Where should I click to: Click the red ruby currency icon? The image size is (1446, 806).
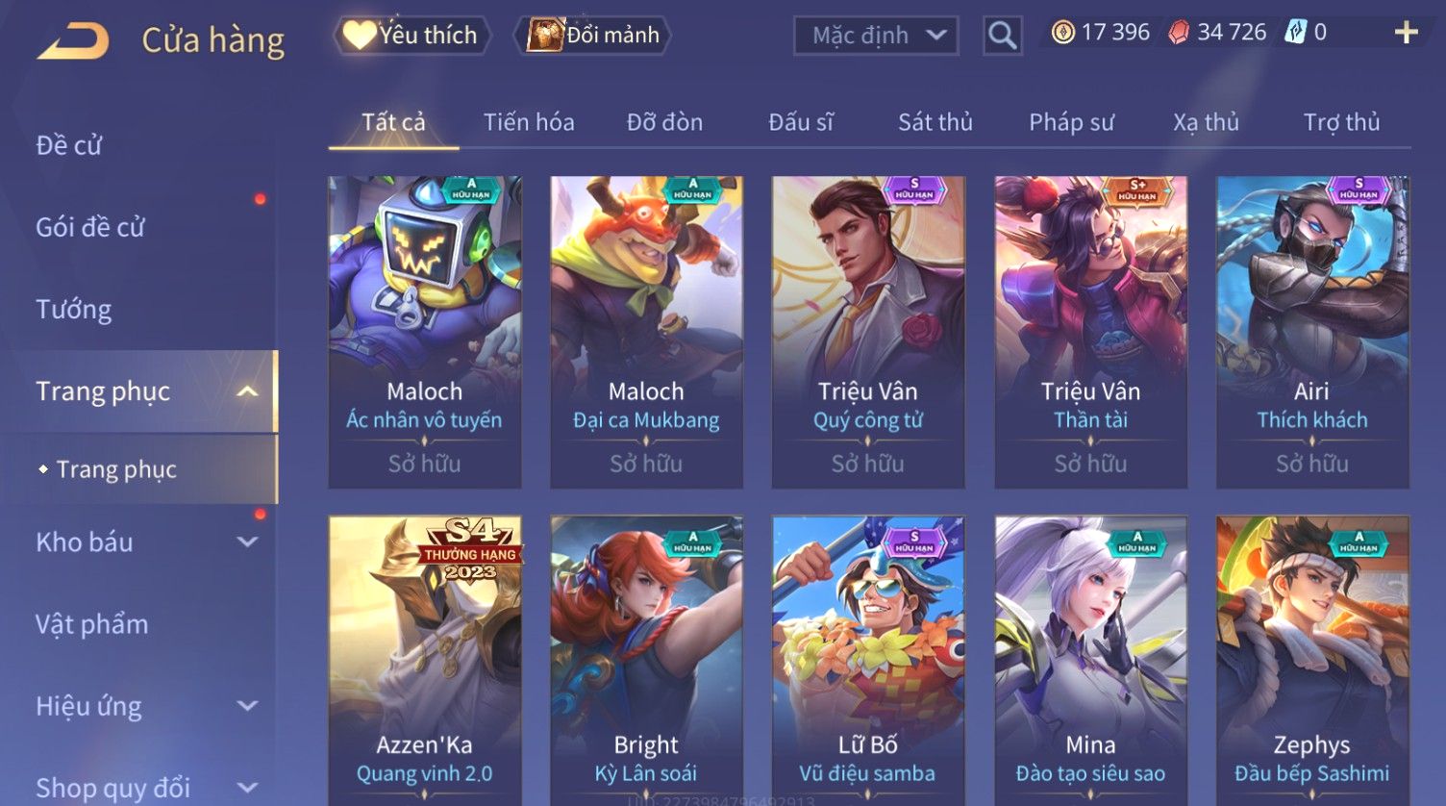(1179, 33)
